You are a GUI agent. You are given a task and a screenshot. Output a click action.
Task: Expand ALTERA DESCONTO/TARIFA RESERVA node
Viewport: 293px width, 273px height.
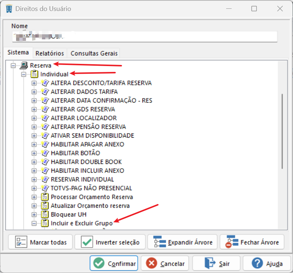pos(34,83)
